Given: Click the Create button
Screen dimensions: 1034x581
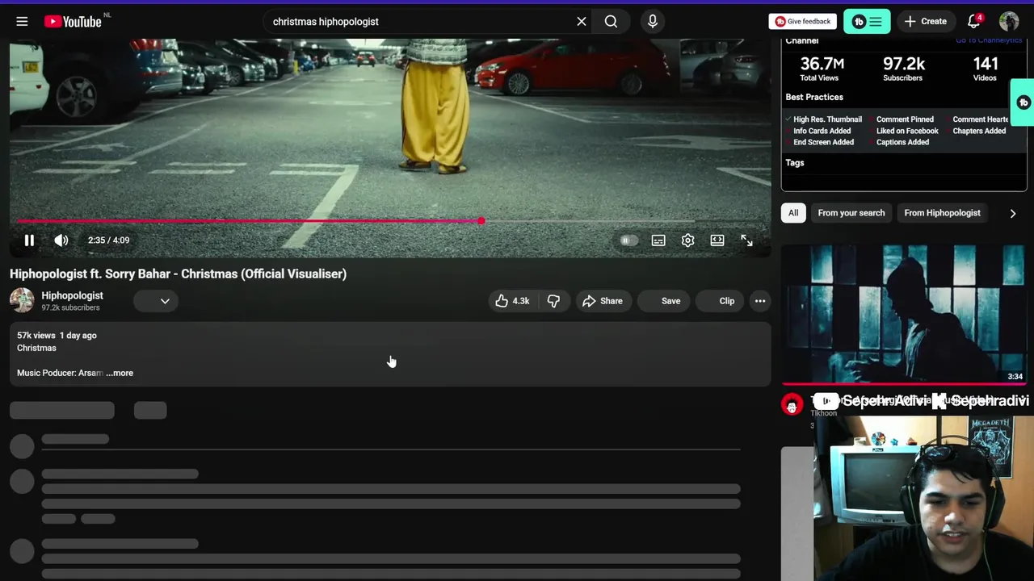Looking at the screenshot, I should pyautogui.click(x=926, y=22).
